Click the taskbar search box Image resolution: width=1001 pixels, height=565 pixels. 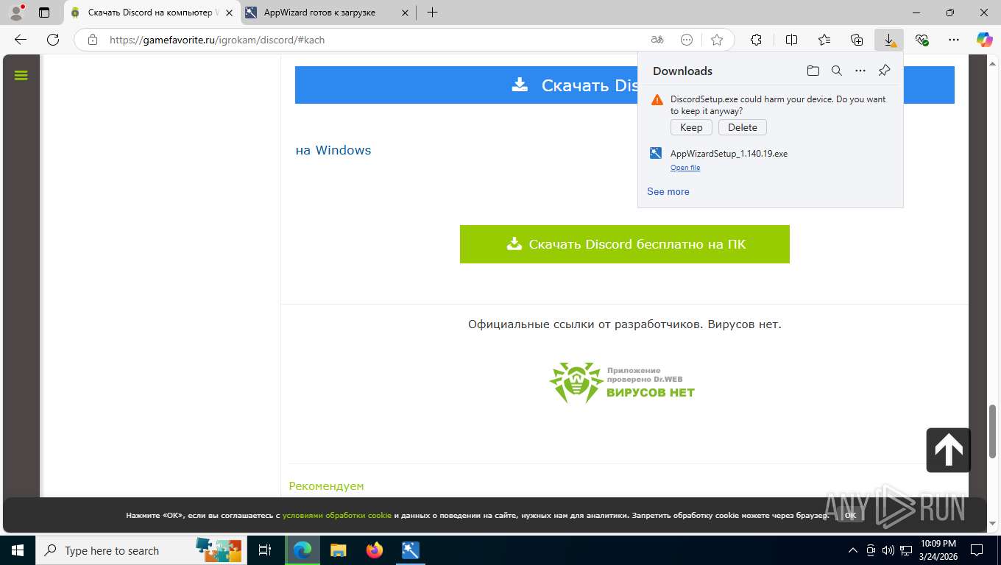pos(141,550)
